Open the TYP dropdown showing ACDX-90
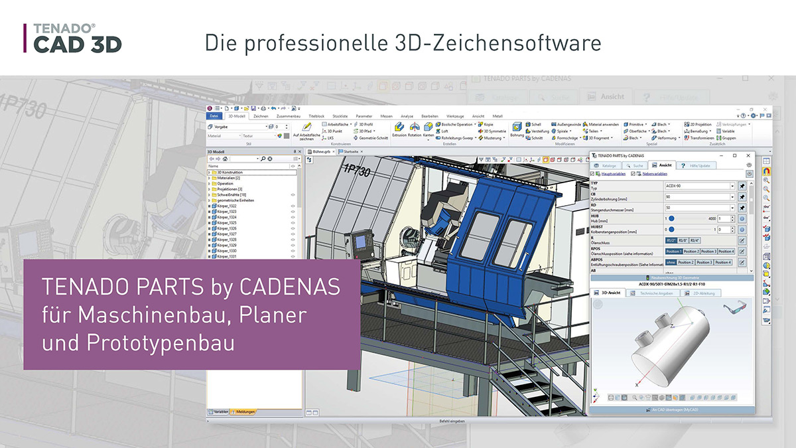Viewport: 796px width, 448px height. [x=700, y=187]
